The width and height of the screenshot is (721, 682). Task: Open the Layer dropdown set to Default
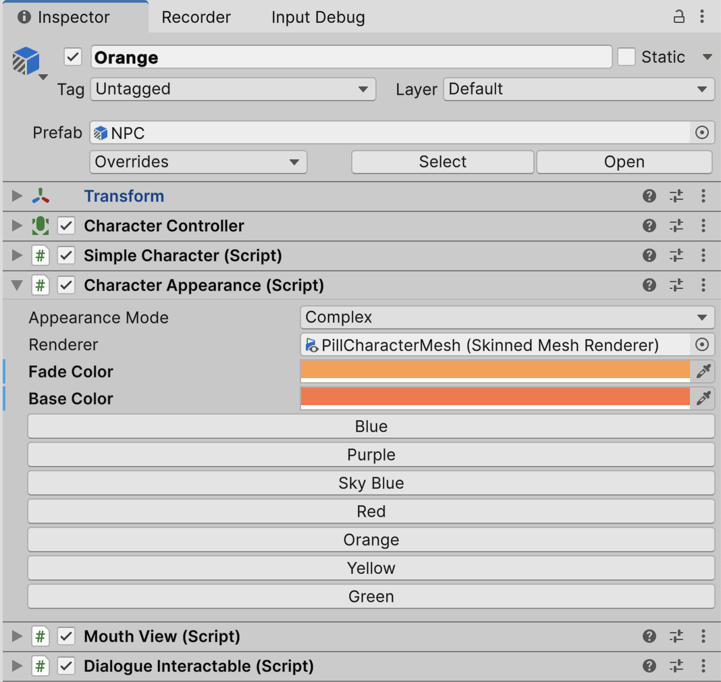579,89
